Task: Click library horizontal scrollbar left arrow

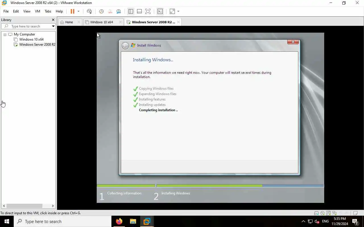Action: click(4, 206)
